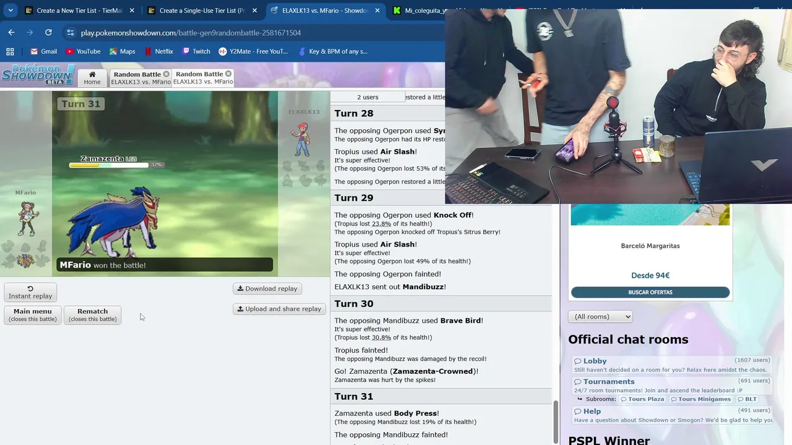Open the Apps grid bookmark icon
The image size is (792, 445).
click(x=10, y=51)
